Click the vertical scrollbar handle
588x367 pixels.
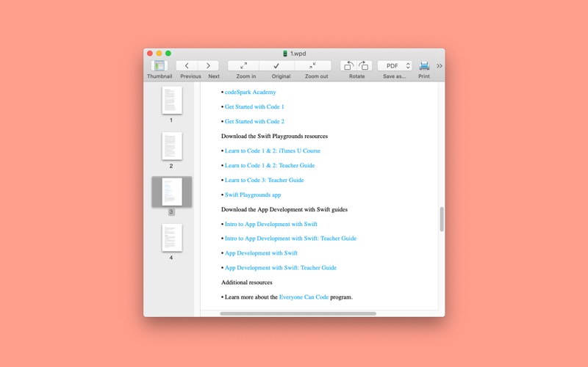[442, 219]
